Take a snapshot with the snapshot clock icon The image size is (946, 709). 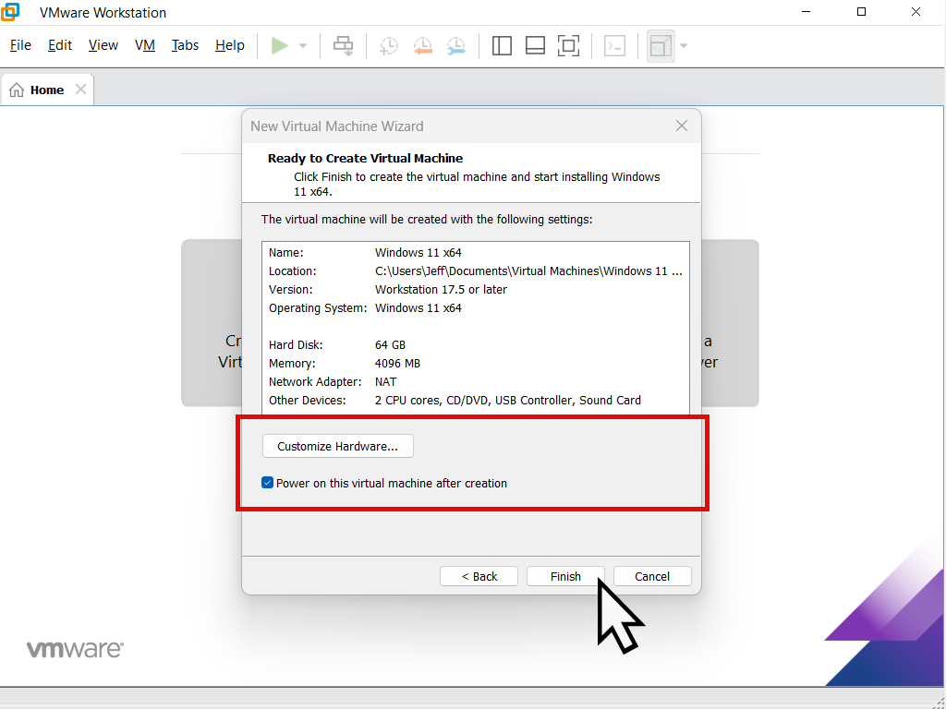click(387, 45)
